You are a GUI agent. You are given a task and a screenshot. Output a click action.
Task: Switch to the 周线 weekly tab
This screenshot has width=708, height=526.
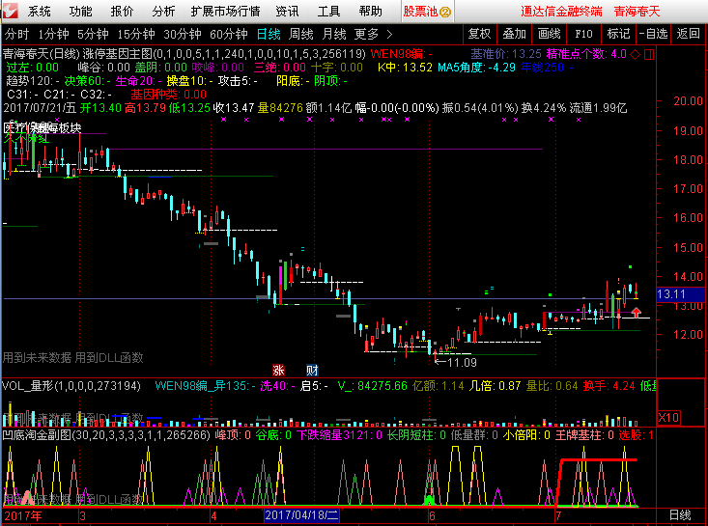click(301, 35)
